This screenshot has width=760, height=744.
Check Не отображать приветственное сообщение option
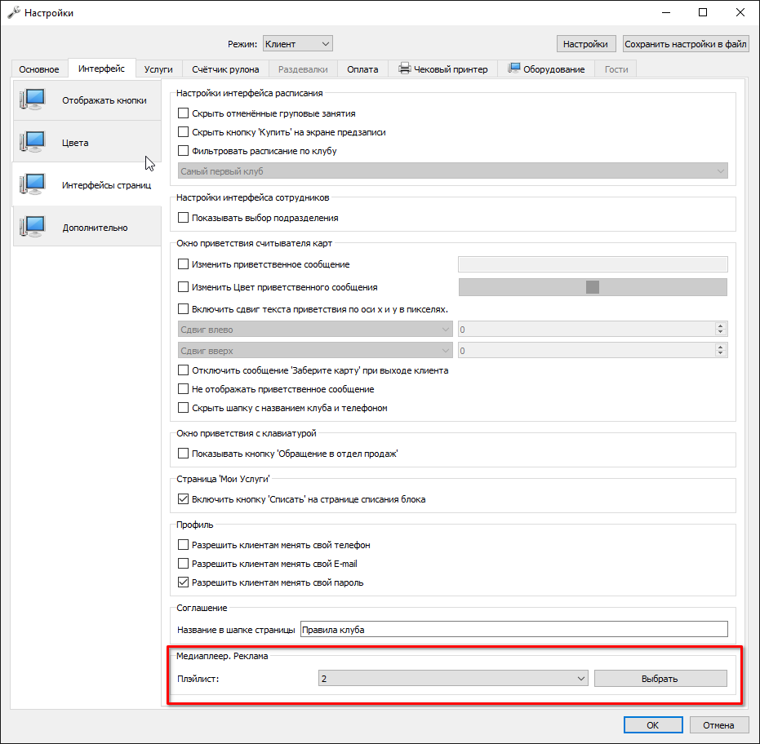point(183,389)
